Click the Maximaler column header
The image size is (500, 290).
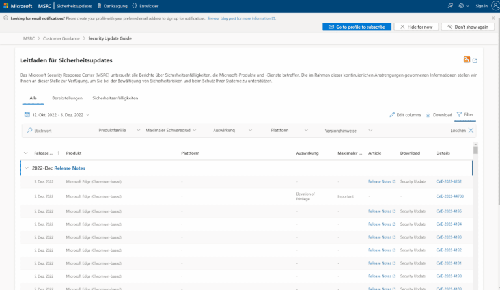click(x=350, y=153)
